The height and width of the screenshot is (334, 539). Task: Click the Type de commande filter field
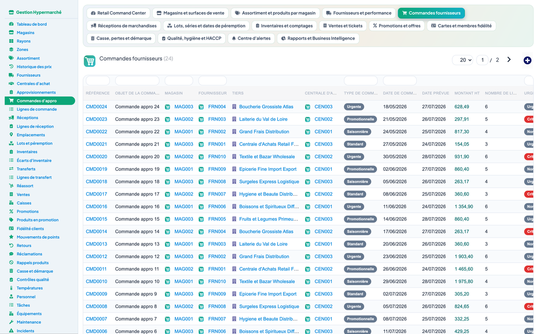361,81
